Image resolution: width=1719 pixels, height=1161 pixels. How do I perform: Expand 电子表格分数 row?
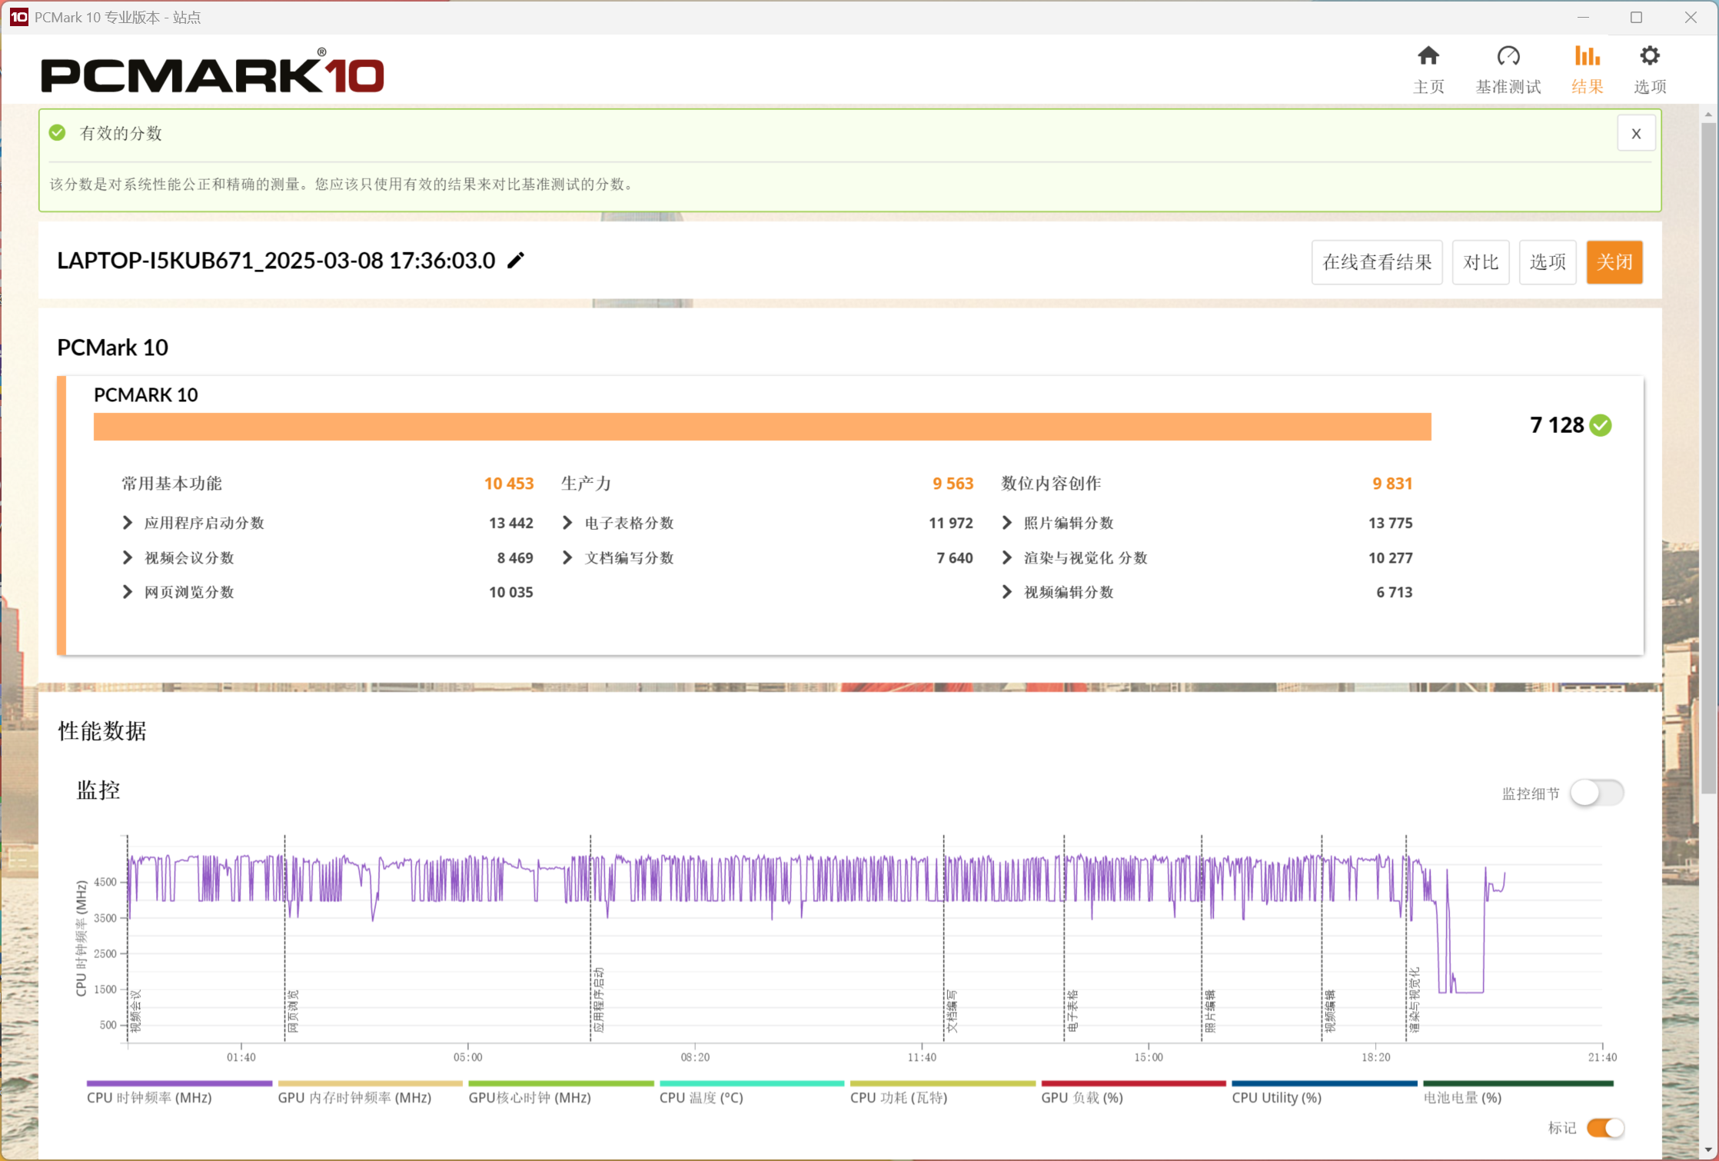pyautogui.click(x=567, y=523)
